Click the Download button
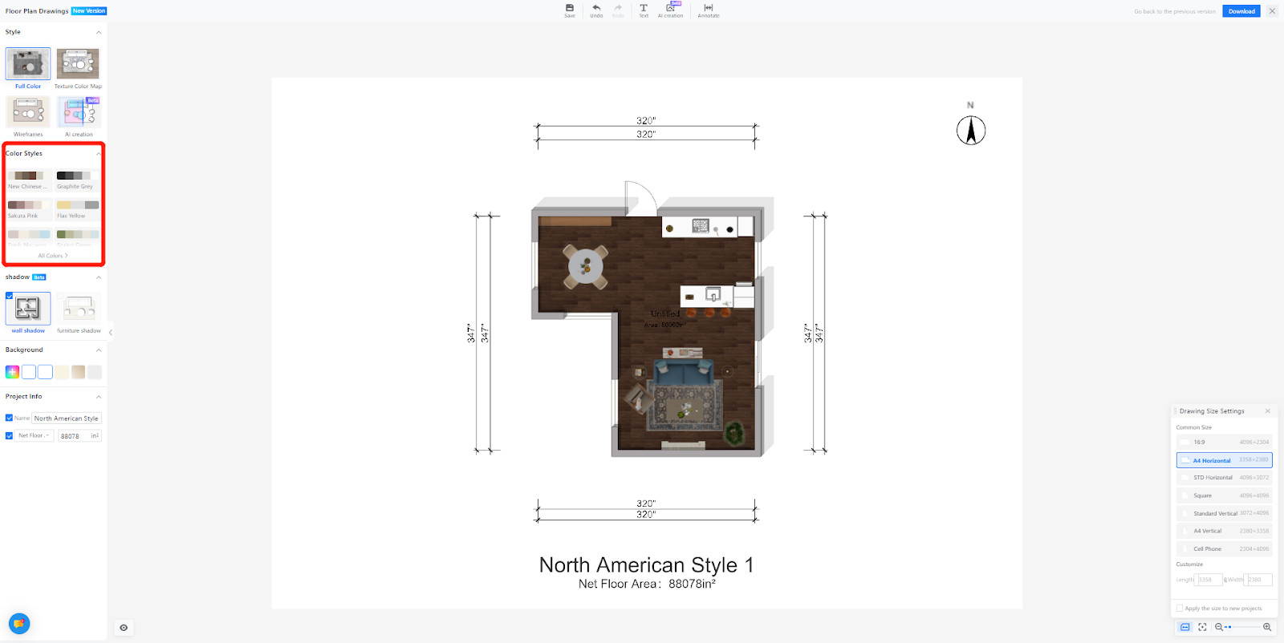The image size is (1284, 643). pos(1241,11)
